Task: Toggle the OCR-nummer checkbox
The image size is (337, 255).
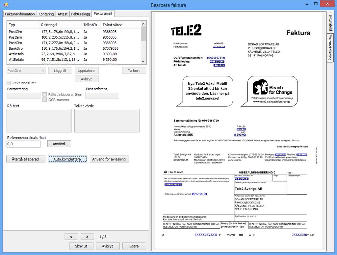Action: pyautogui.click(x=44, y=99)
